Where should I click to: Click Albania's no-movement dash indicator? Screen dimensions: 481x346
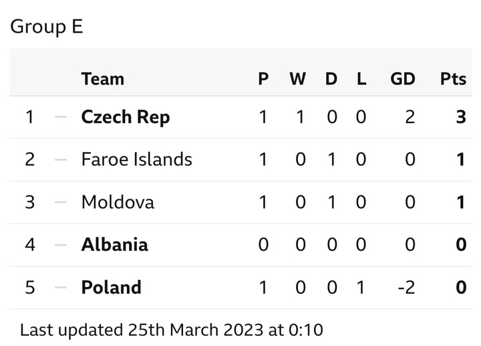pyautogui.click(x=61, y=245)
